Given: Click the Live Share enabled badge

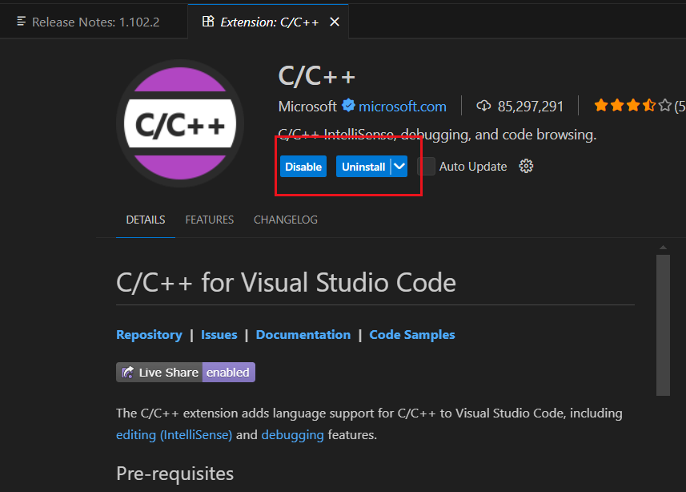Looking at the screenshot, I should [x=186, y=373].
